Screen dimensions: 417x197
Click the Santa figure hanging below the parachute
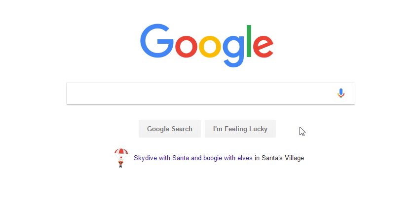[121, 162]
